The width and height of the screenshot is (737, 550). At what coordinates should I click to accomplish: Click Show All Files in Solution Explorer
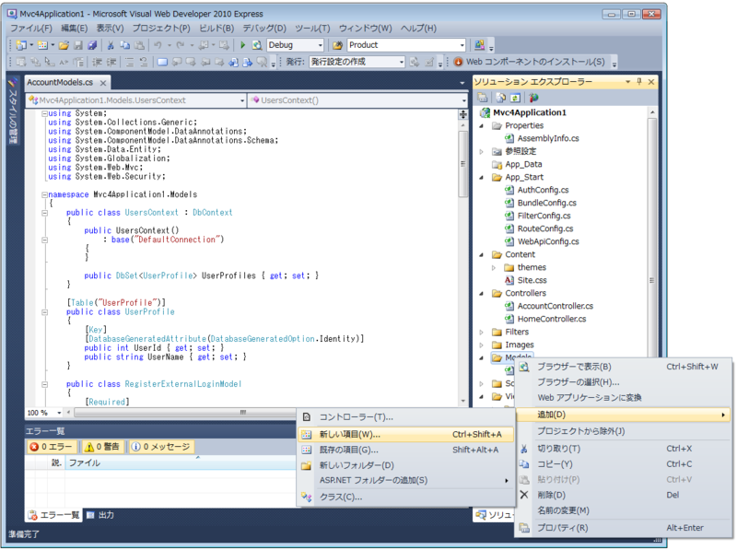tap(501, 98)
